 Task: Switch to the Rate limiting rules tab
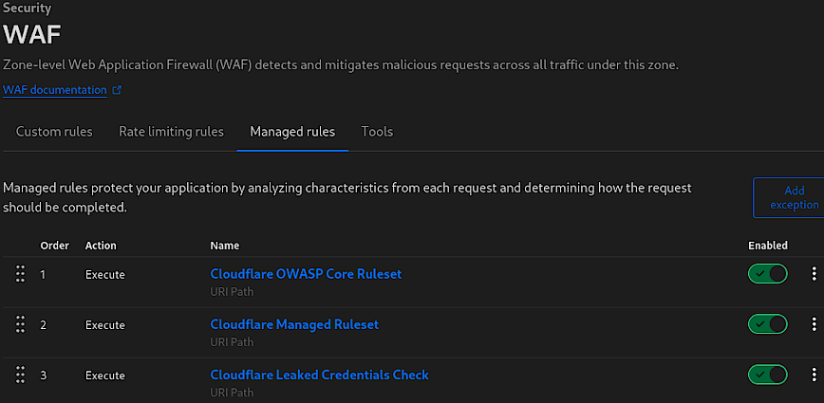pyautogui.click(x=171, y=131)
